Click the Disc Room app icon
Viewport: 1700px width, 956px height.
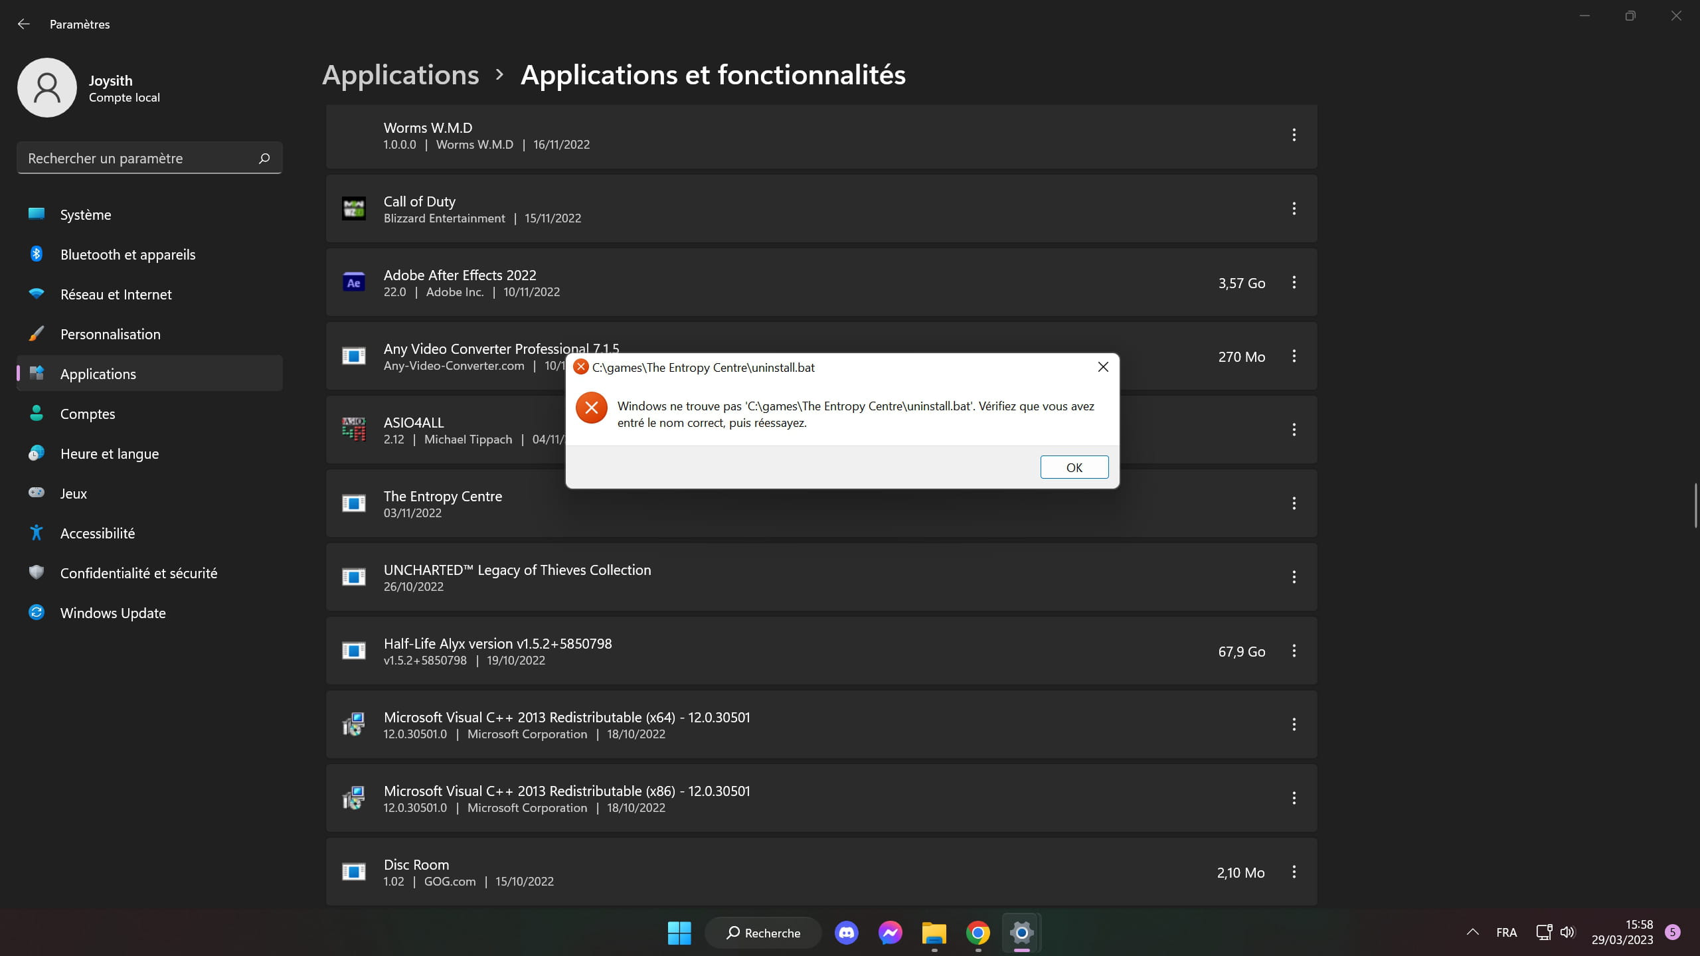tap(353, 872)
